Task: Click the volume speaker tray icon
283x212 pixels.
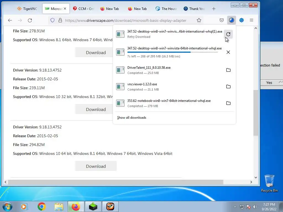Action: click(255, 207)
